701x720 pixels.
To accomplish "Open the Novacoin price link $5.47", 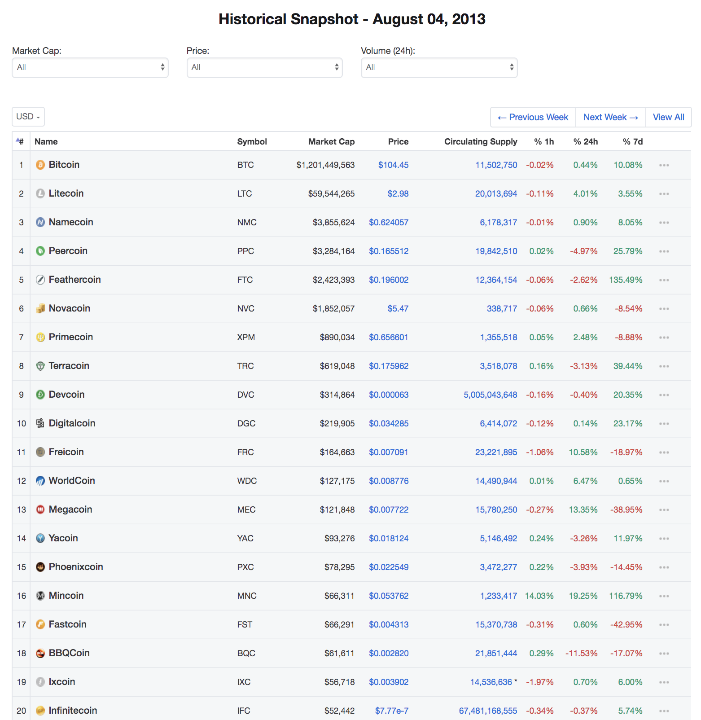I will point(398,308).
